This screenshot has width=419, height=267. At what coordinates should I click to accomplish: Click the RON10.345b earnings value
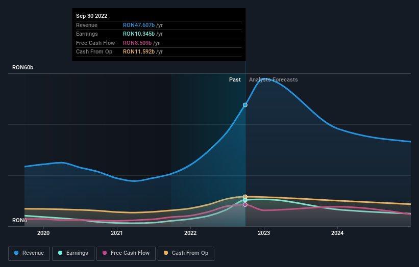(x=139, y=34)
